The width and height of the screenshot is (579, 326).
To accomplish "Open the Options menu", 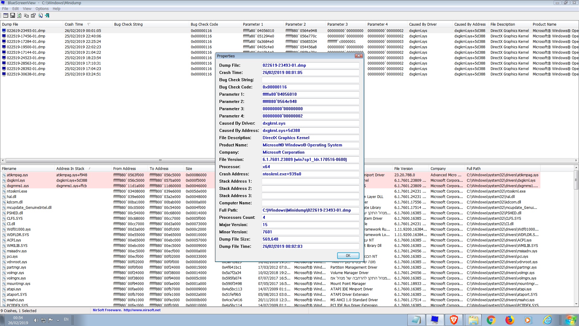I will click(42, 9).
